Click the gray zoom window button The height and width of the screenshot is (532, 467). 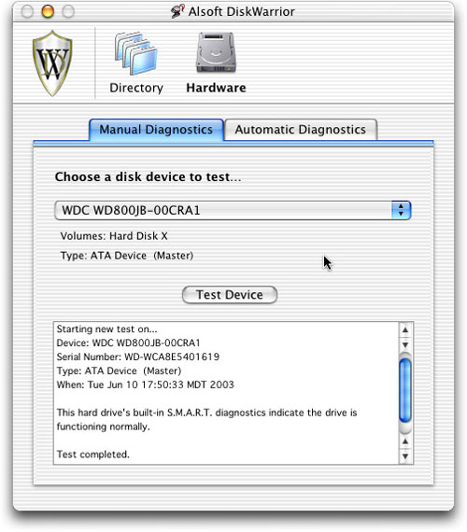point(68,11)
